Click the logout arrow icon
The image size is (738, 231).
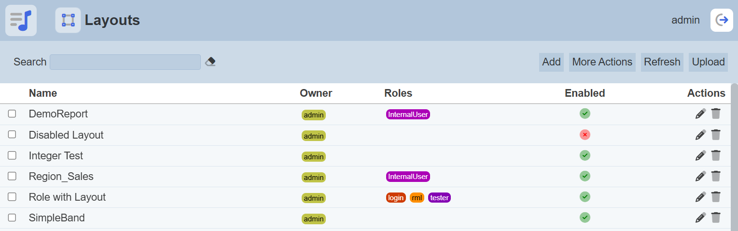tap(722, 20)
